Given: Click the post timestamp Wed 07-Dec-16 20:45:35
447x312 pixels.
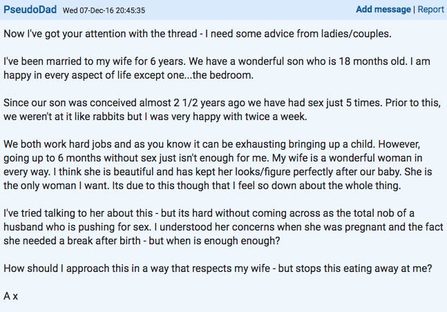Looking at the screenshot, I should click(x=104, y=10).
